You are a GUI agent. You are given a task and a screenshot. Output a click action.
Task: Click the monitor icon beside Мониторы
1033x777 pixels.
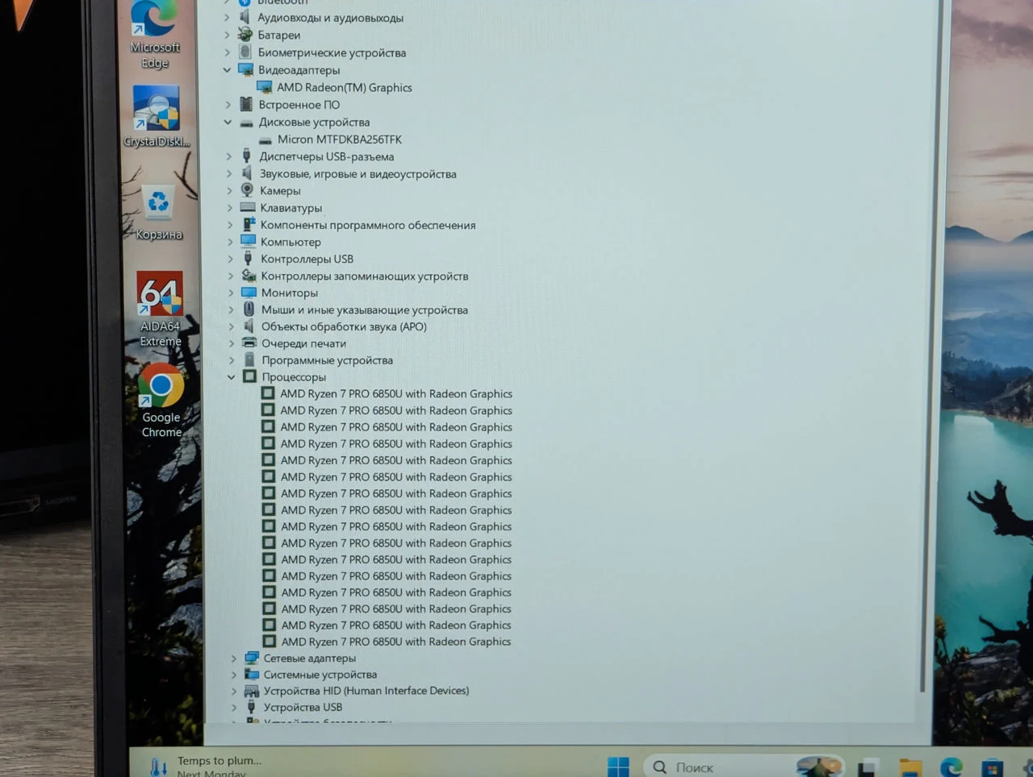tap(249, 293)
